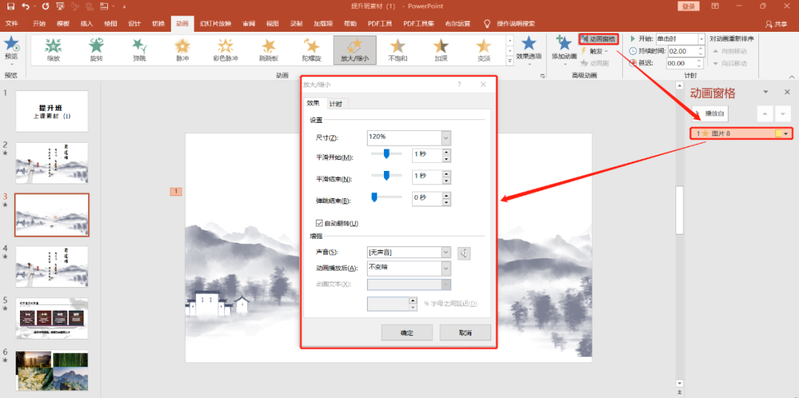Choose the 加深 animation effect

point(441,50)
